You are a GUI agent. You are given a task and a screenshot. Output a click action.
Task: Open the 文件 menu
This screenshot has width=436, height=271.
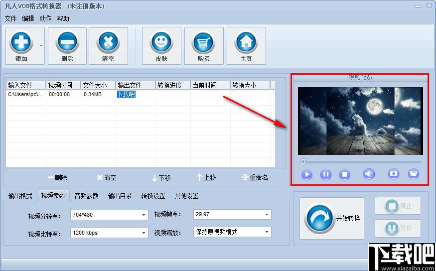(x=11, y=18)
